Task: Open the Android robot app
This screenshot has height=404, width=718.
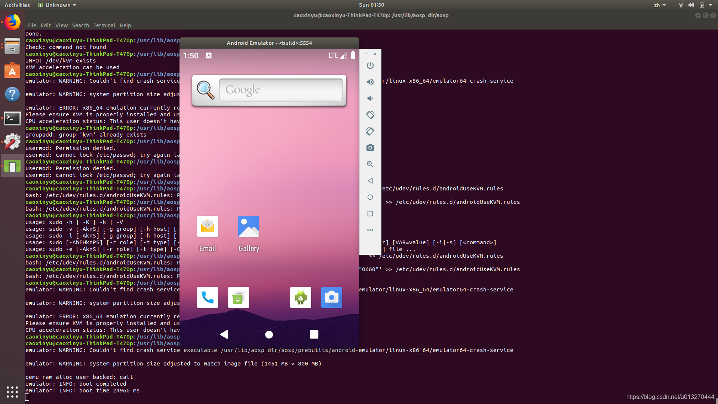Action: click(x=300, y=297)
